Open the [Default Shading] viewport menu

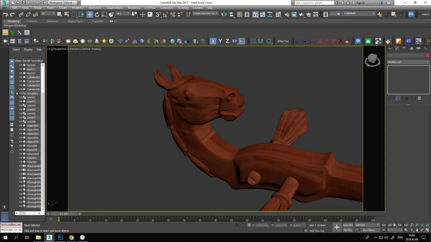(91, 49)
